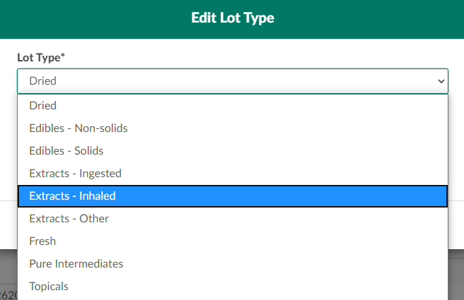Select the Topicals option
The height and width of the screenshot is (300, 464).
coord(49,286)
